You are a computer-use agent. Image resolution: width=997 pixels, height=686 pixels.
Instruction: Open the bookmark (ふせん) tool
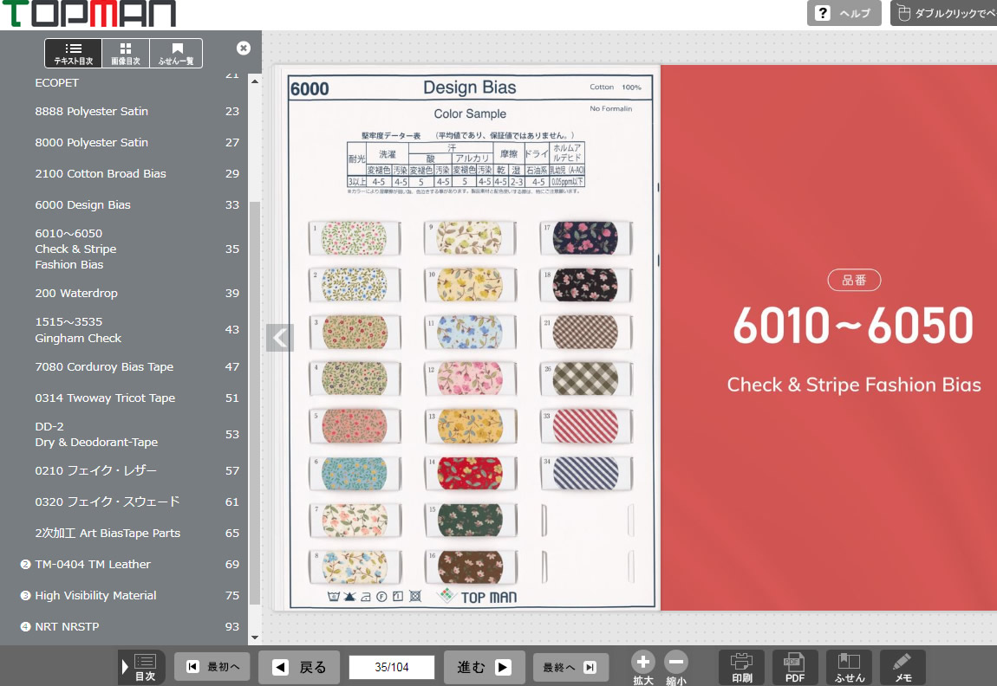pos(849,667)
